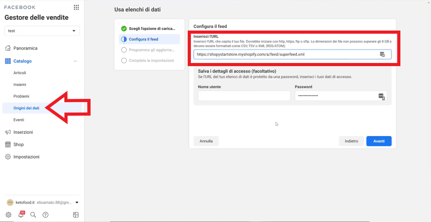Select the 'Programma gli aggiornamenti' step
This screenshot has width=431, height=222.
coord(148,50)
